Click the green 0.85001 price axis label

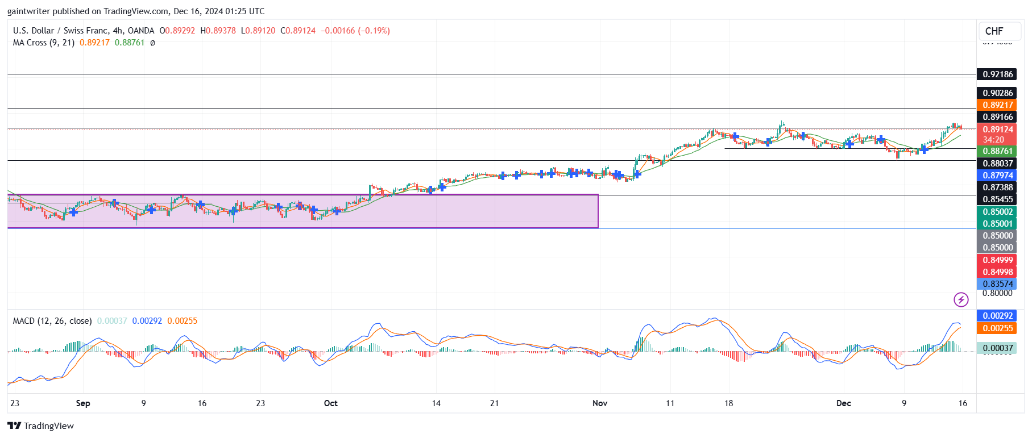click(996, 224)
